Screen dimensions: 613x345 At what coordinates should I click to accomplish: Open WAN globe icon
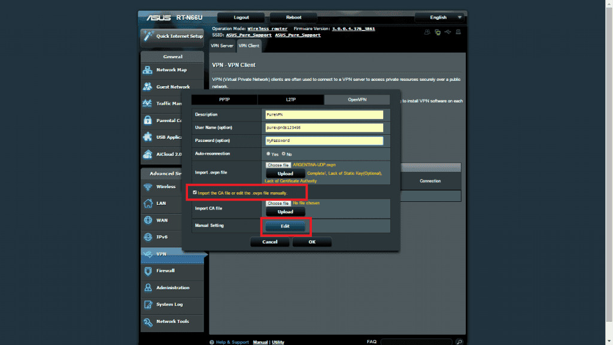(x=148, y=220)
